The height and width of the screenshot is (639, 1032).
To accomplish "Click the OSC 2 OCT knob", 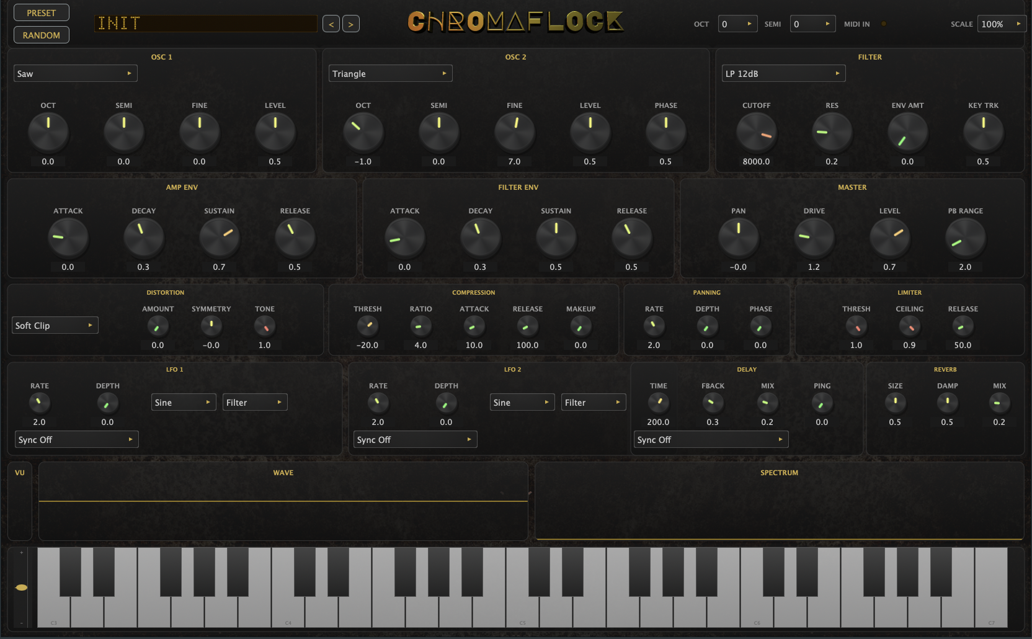I will pos(363,132).
